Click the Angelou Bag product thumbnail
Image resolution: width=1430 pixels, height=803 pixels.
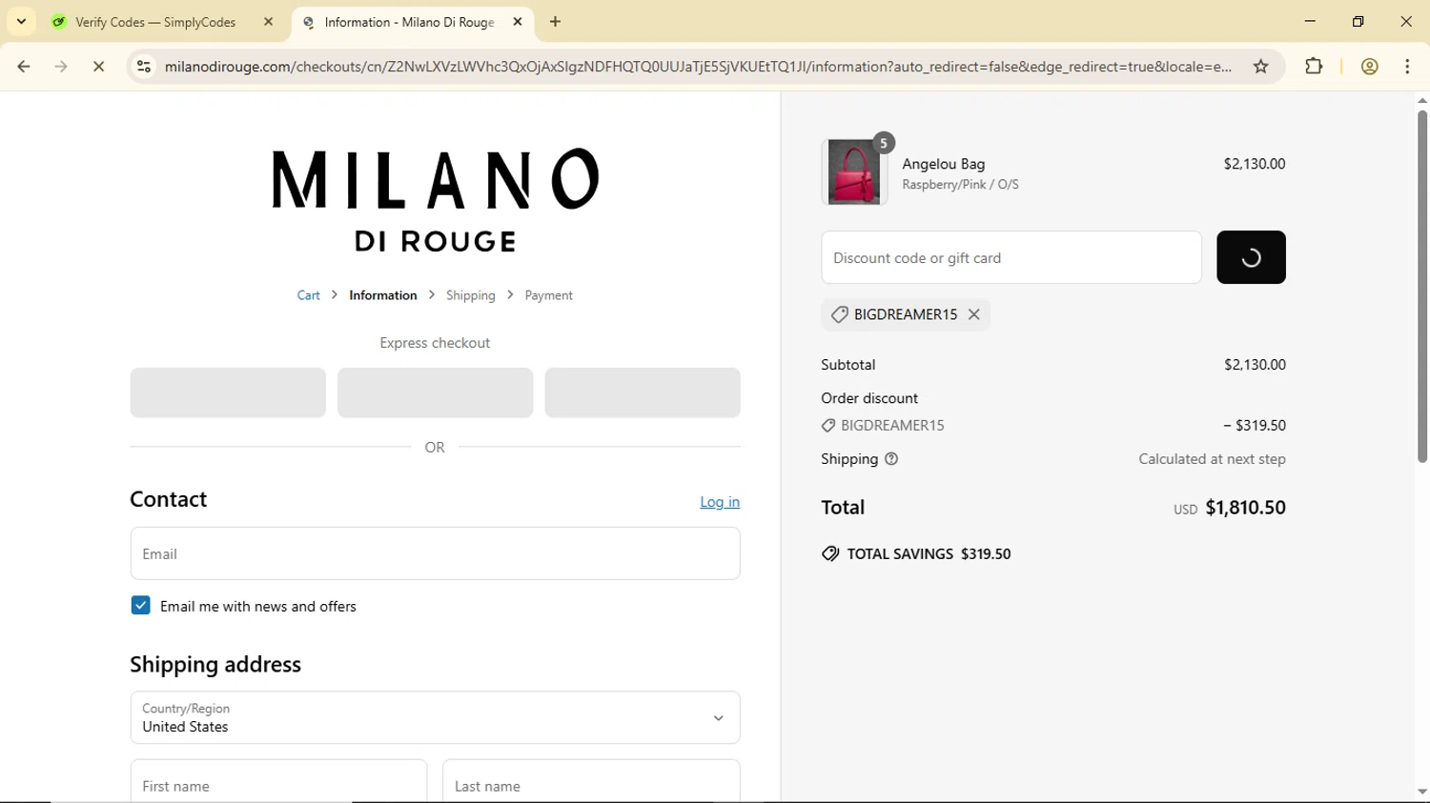tap(854, 172)
